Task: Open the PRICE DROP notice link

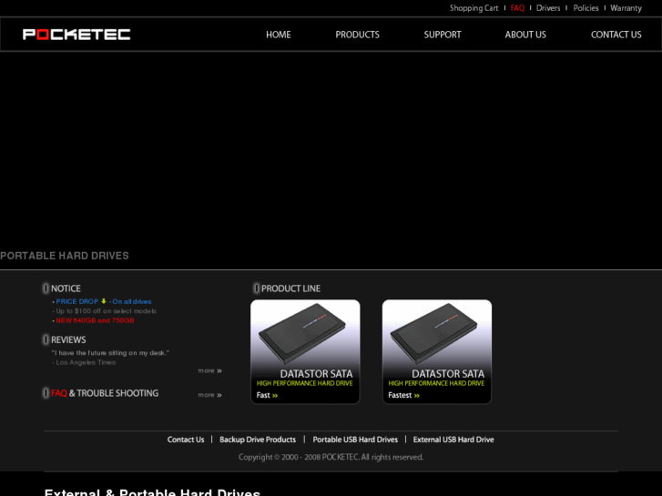Action: (76, 301)
